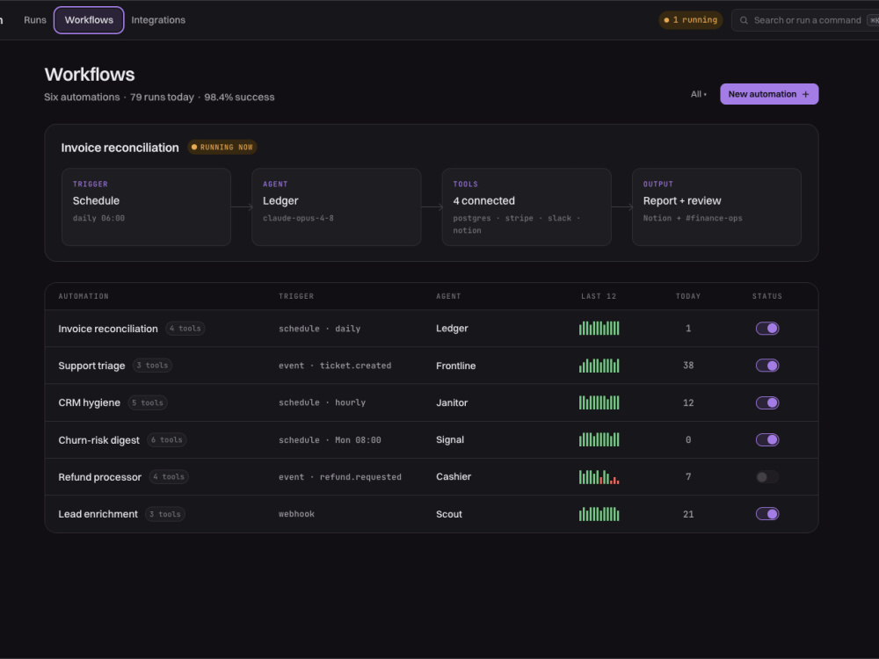Toggle Invoice reconciliation automation off
The image size is (879, 659).
point(767,329)
